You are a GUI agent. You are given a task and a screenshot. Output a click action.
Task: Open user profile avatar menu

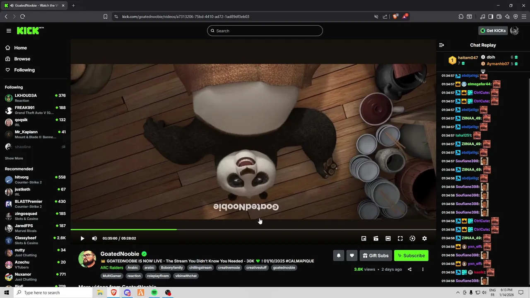coord(515,31)
